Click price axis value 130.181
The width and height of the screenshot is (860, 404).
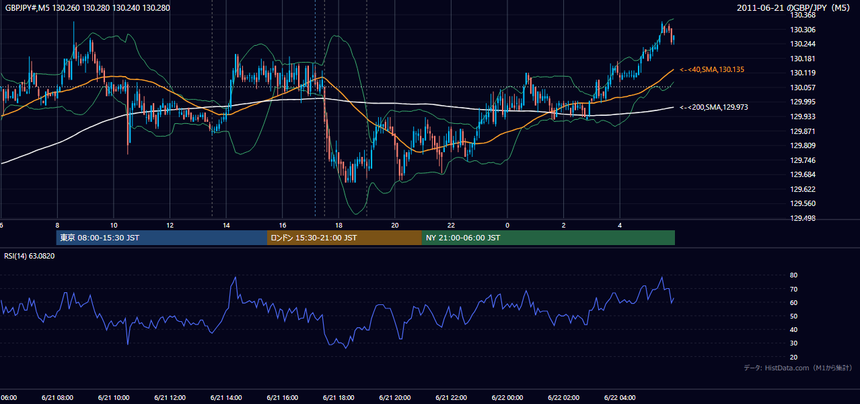coord(803,59)
